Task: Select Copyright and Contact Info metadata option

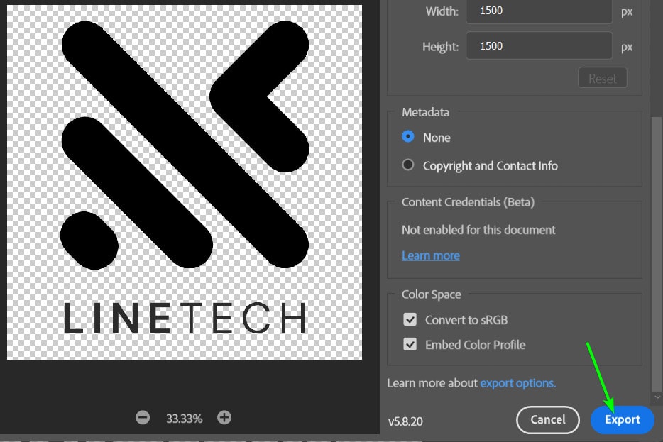Action: [x=408, y=165]
